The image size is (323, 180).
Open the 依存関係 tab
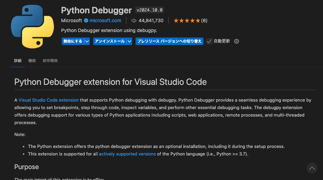[x=50, y=61]
